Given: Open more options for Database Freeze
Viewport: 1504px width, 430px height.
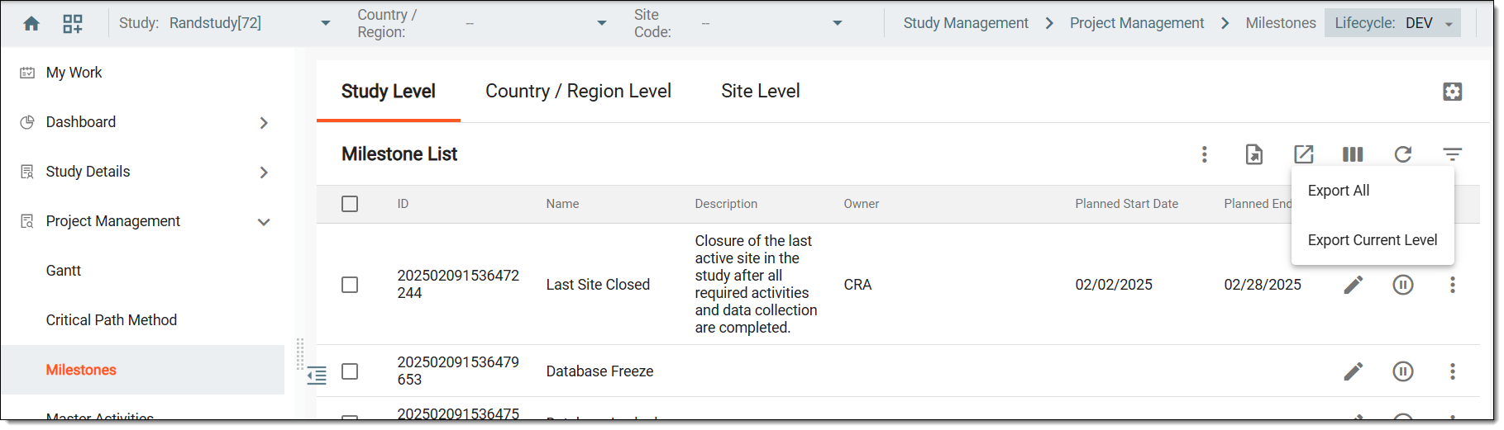Looking at the screenshot, I should pyautogui.click(x=1453, y=371).
